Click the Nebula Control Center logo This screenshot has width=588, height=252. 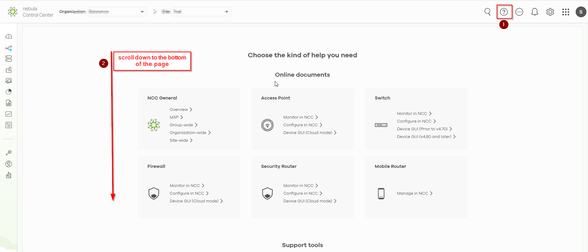[30, 12]
